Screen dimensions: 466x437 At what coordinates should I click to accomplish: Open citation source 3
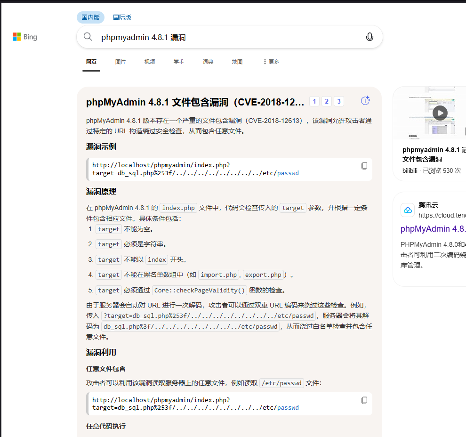338,101
